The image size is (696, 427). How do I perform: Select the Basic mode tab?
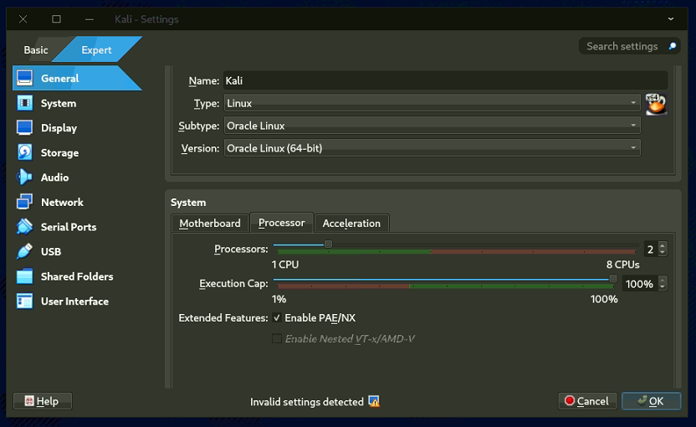click(x=36, y=50)
